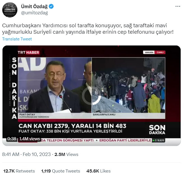The height and width of the screenshot is (177, 184).
Task: Open the 8:41 AM · Feb 10, 2023 timestamp
Action: 26,154
